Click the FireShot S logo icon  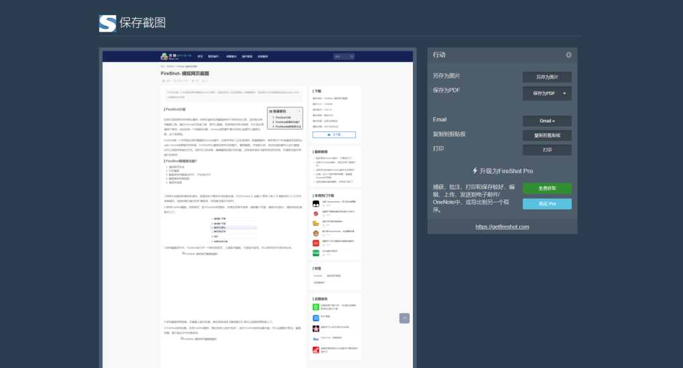coord(108,23)
